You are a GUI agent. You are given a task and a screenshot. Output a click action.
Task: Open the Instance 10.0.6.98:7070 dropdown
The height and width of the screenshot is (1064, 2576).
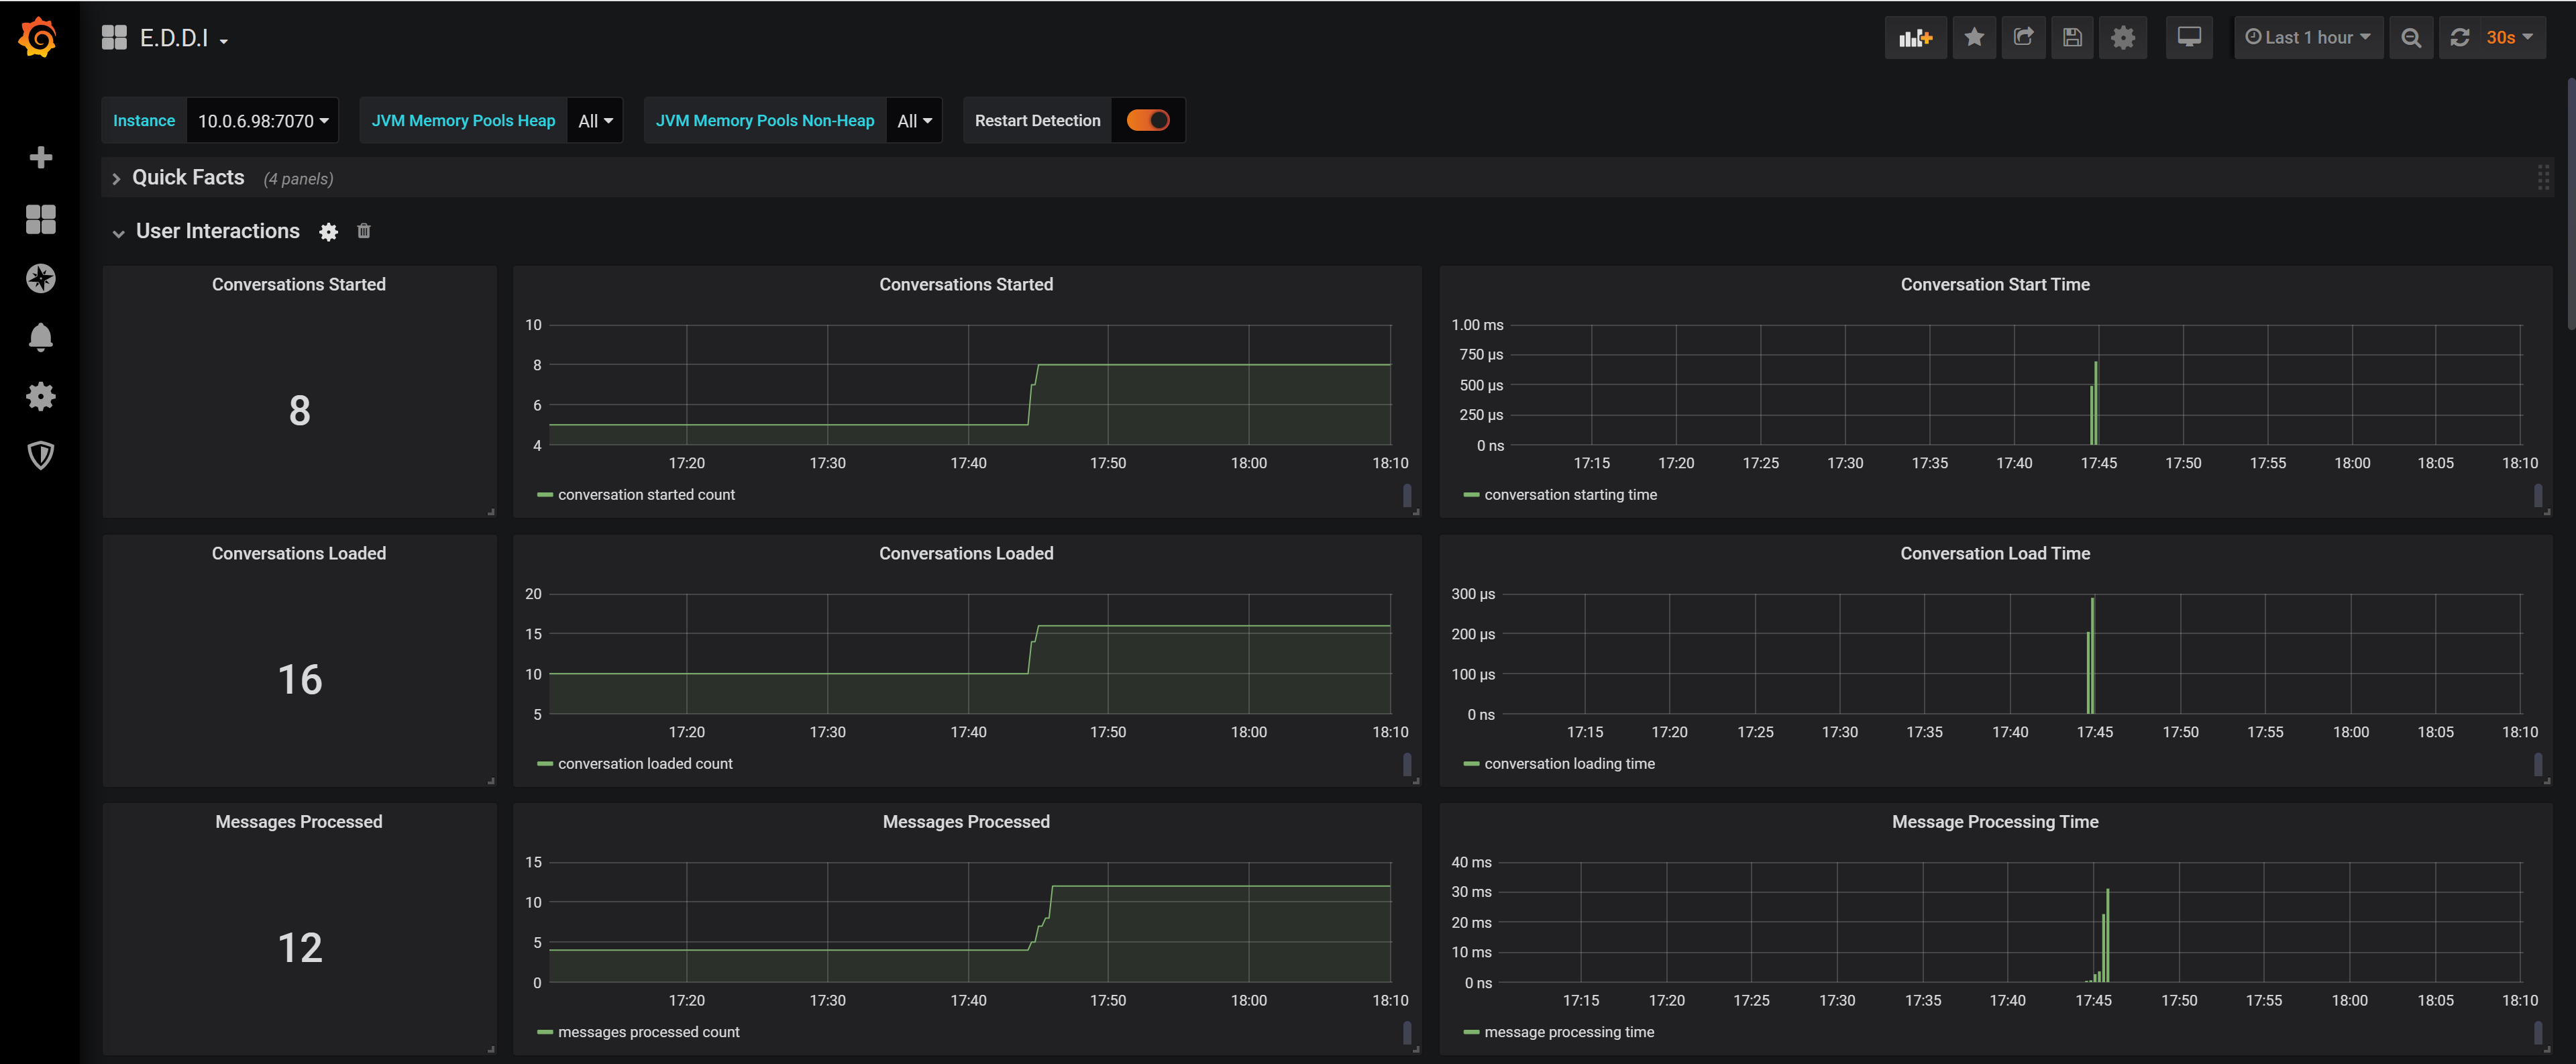tap(262, 121)
